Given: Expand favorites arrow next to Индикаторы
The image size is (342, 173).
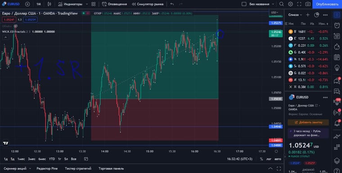Looking at the screenshot, I should click(x=87, y=4).
